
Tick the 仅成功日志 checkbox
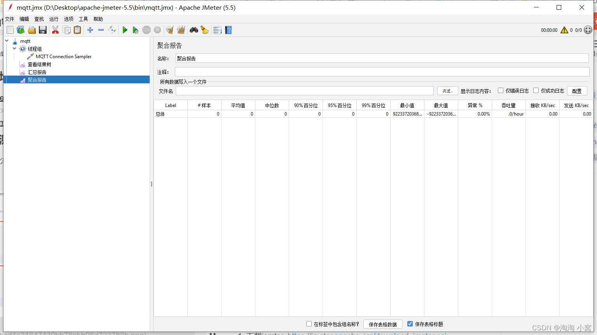536,90
